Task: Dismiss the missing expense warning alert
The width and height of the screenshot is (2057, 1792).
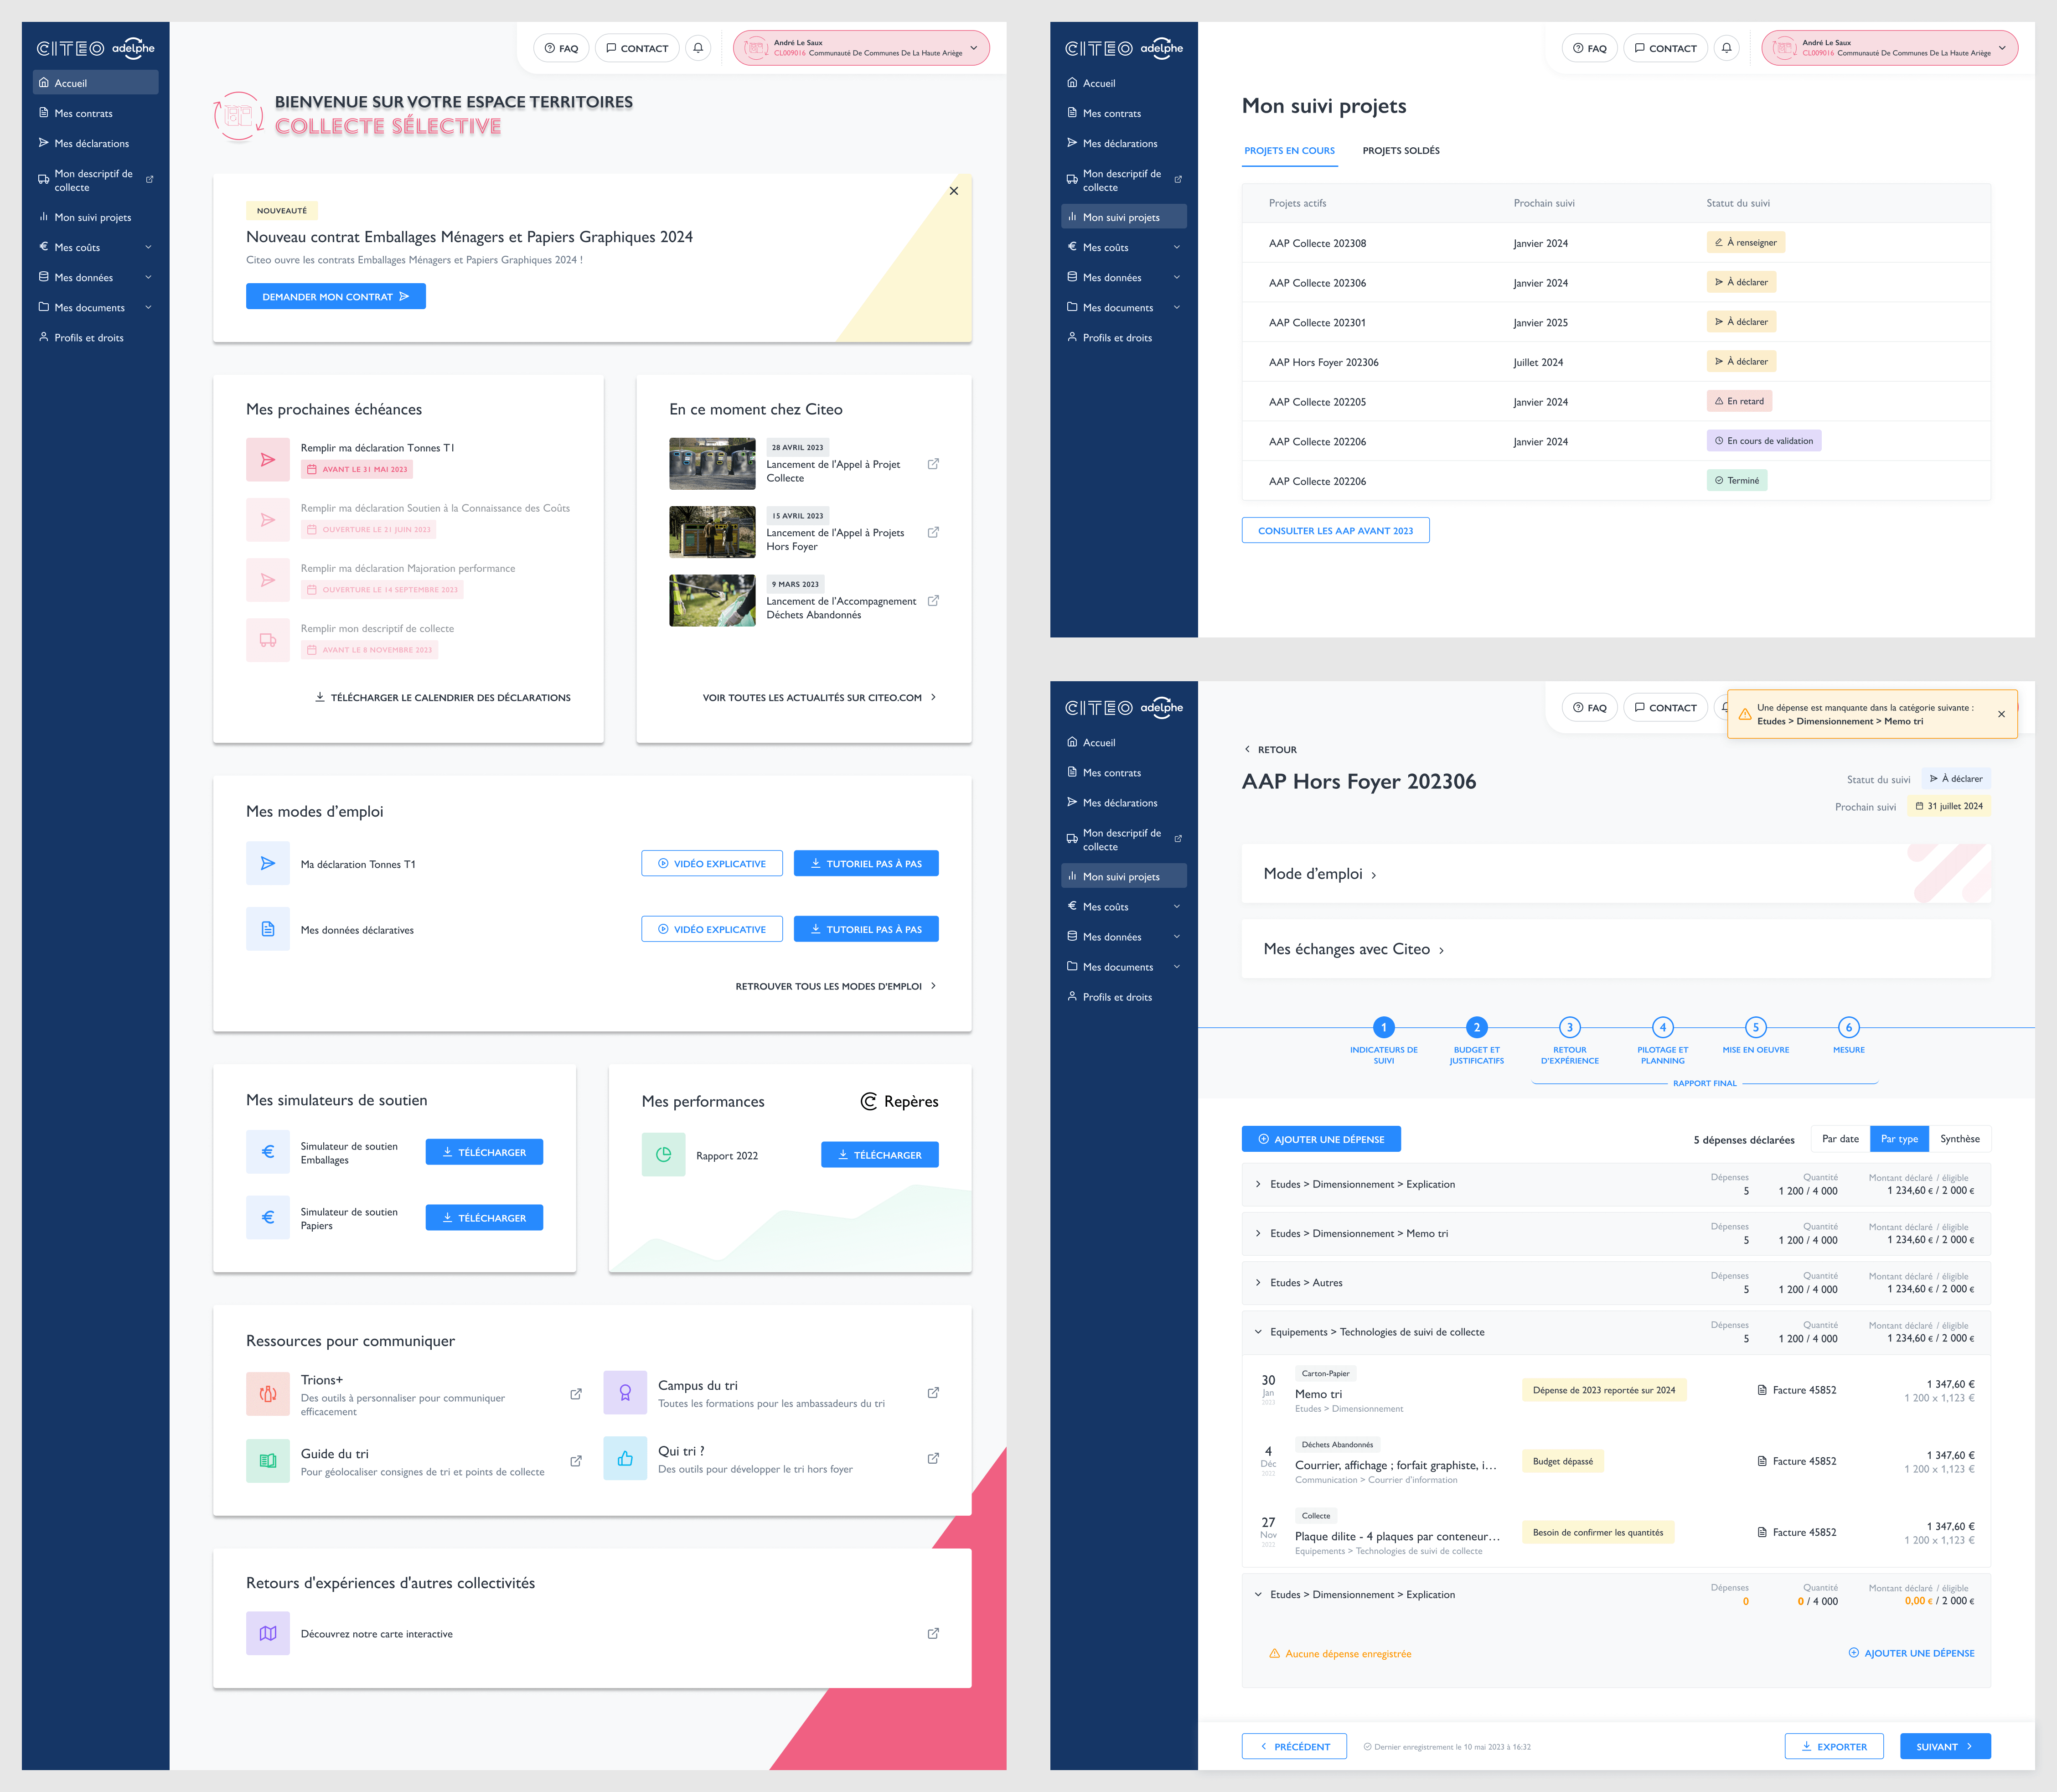Action: 2001,714
